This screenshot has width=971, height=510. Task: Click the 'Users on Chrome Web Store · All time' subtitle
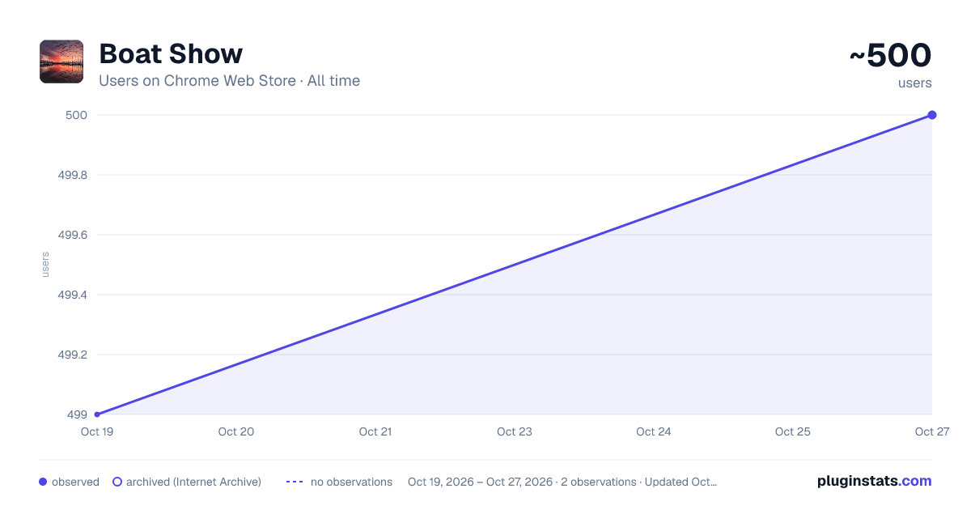point(229,81)
